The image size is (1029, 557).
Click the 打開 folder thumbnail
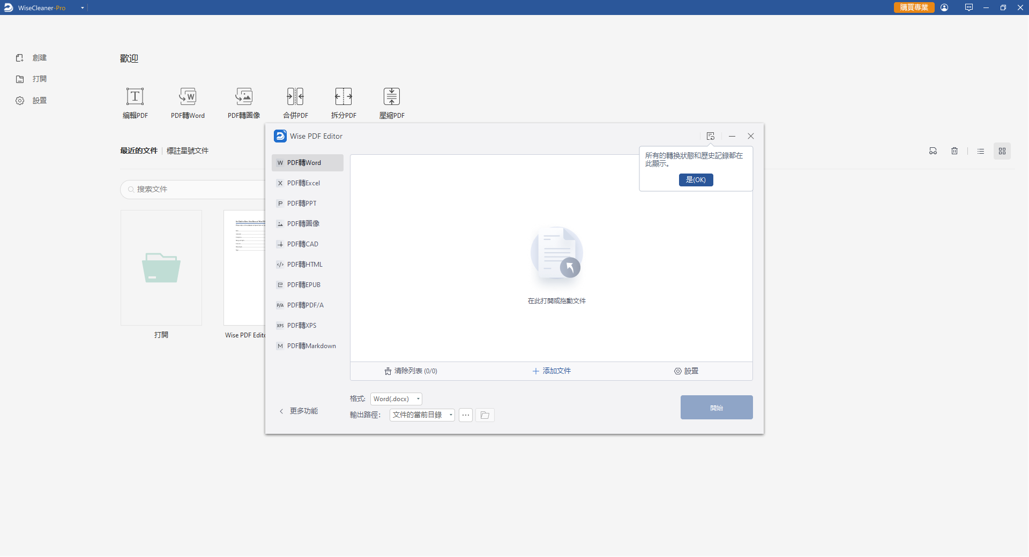tap(161, 268)
